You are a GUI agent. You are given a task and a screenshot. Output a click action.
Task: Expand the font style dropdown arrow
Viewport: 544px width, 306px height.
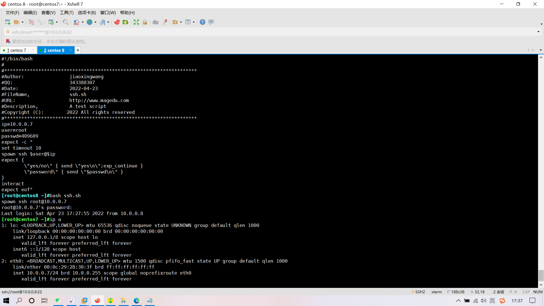(108, 22)
